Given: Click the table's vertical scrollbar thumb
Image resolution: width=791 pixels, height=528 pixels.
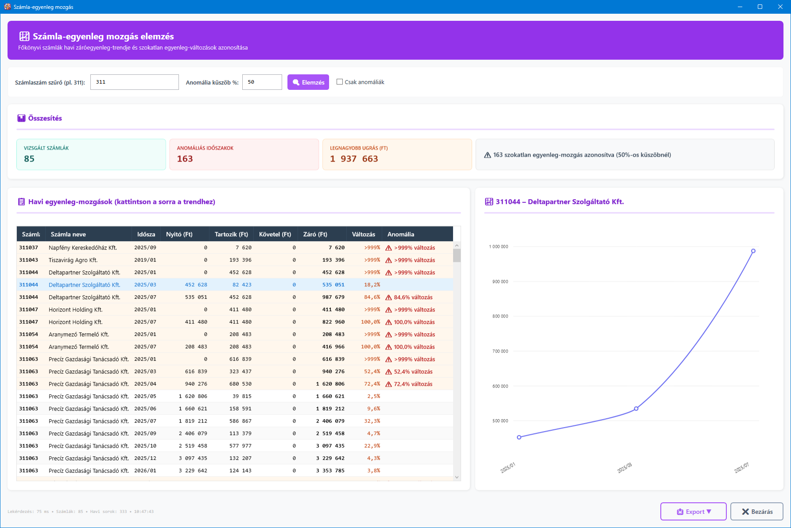Looking at the screenshot, I should [x=457, y=255].
